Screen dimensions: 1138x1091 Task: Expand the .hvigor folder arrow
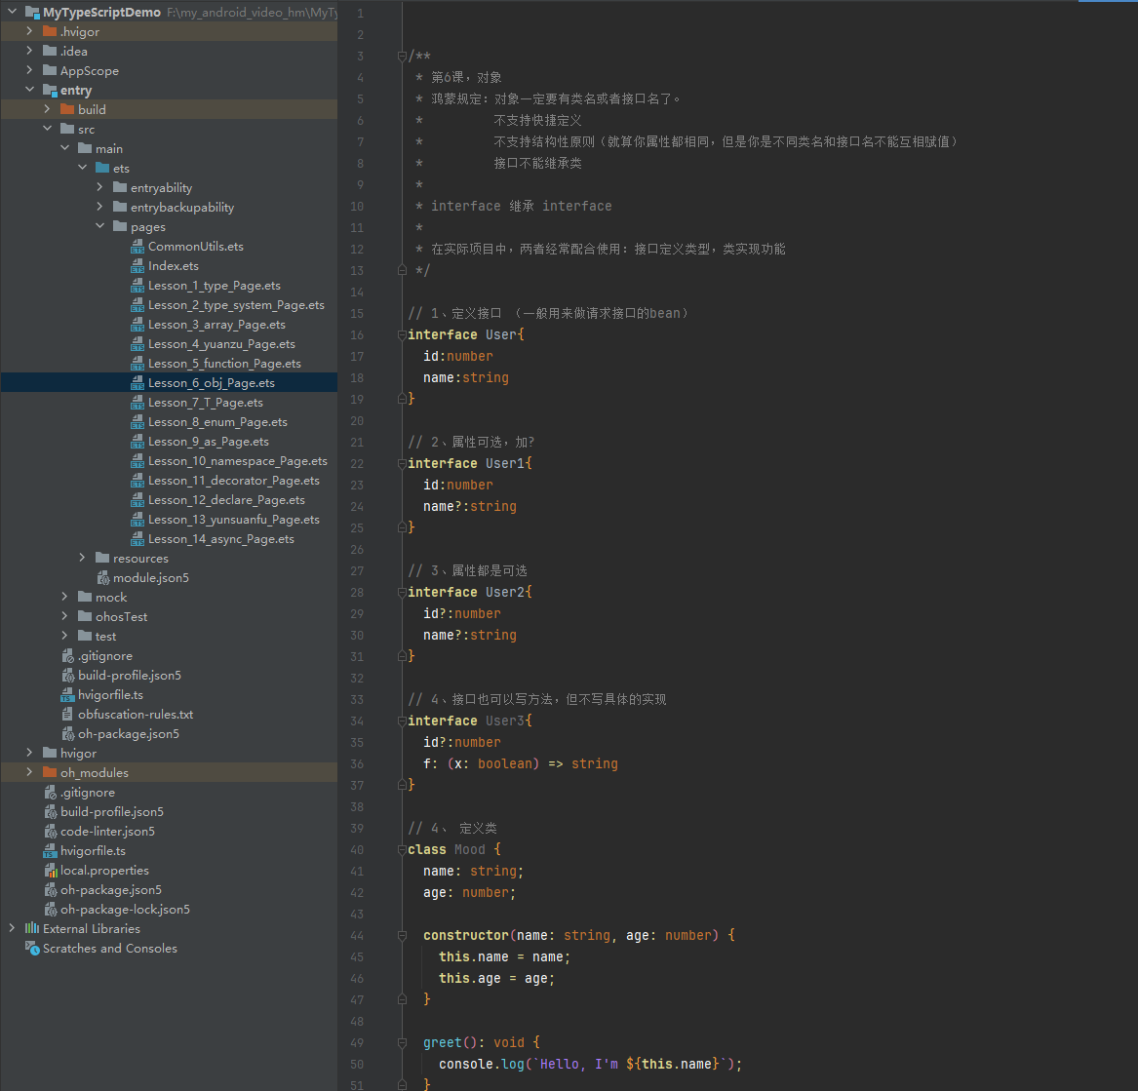29,31
